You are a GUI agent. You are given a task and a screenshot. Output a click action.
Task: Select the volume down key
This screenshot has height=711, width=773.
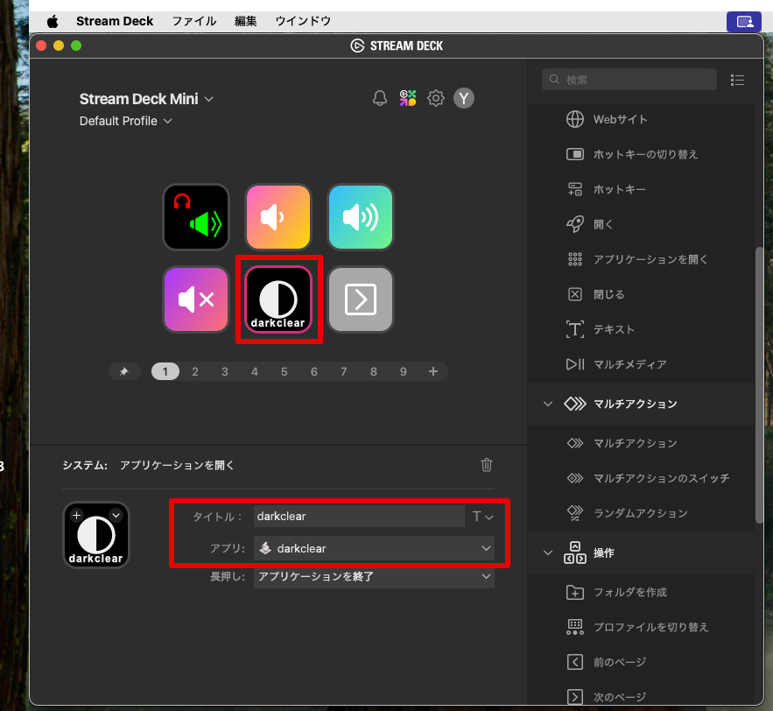click(278, 217)
